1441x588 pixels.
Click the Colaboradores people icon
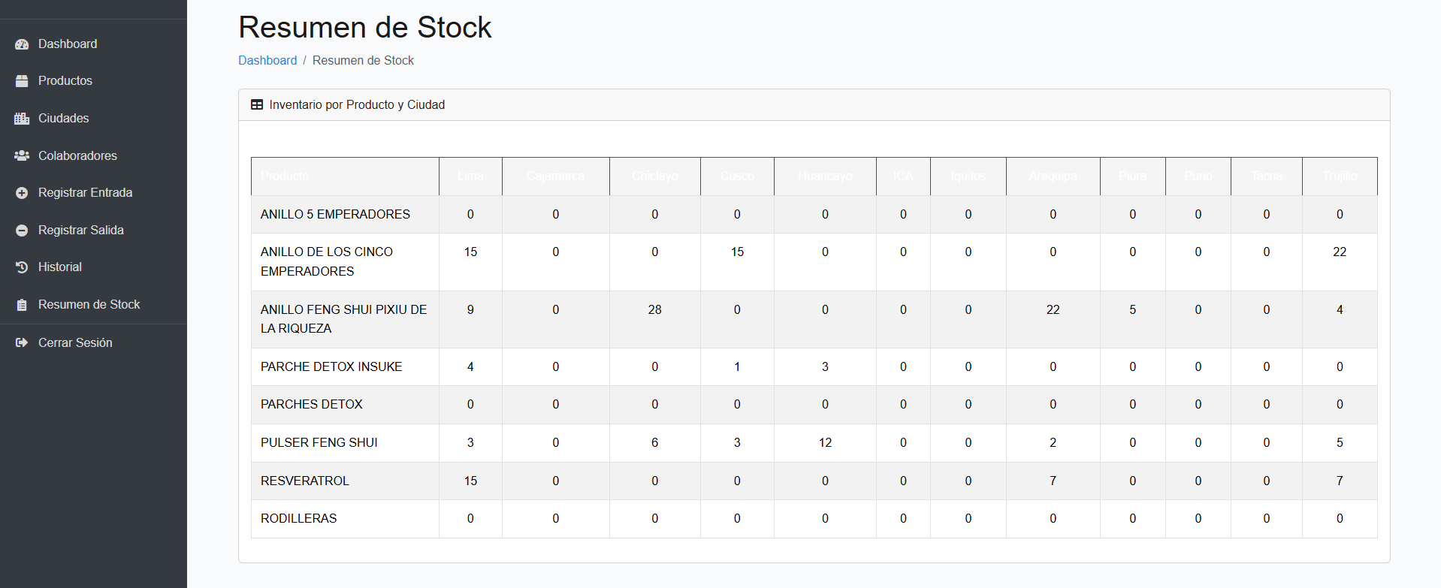click(x=22, y=155)
